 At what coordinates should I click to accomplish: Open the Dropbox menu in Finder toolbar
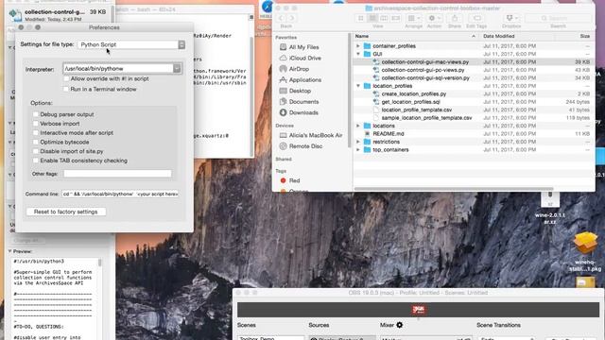click(511, 18)
